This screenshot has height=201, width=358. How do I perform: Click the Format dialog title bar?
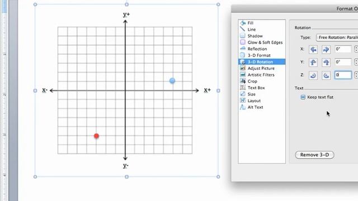295,9
